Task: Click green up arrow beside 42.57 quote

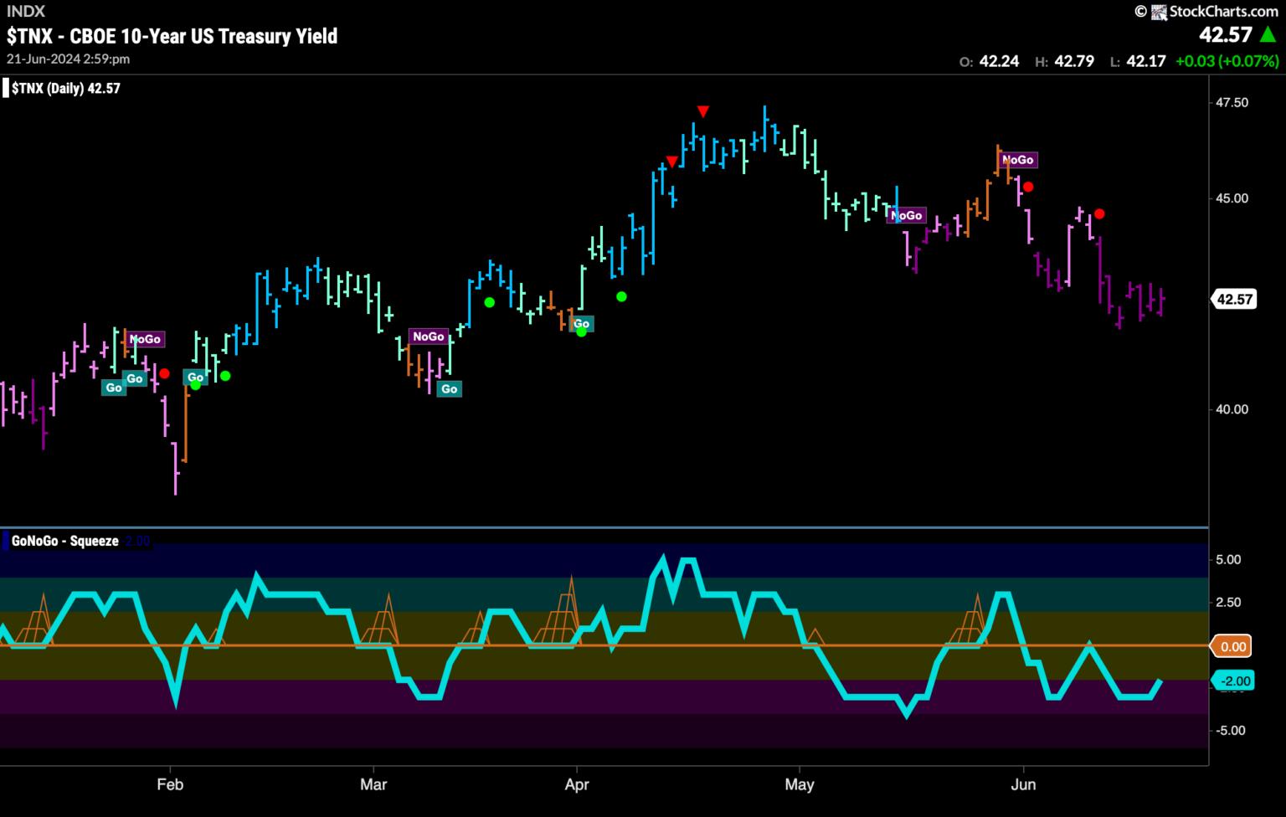Action: pyautogui.click(x=1268, y=35)
